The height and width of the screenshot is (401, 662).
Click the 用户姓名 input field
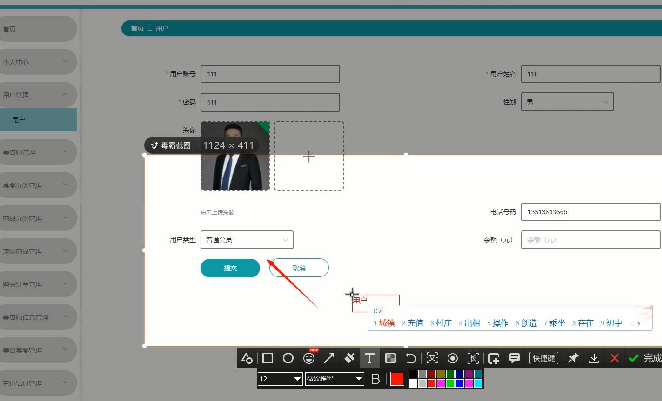[591, 74]
